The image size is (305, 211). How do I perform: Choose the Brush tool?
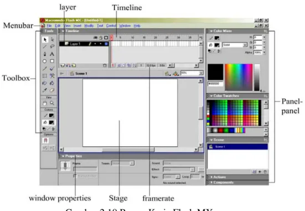click(x=52, y=68)
